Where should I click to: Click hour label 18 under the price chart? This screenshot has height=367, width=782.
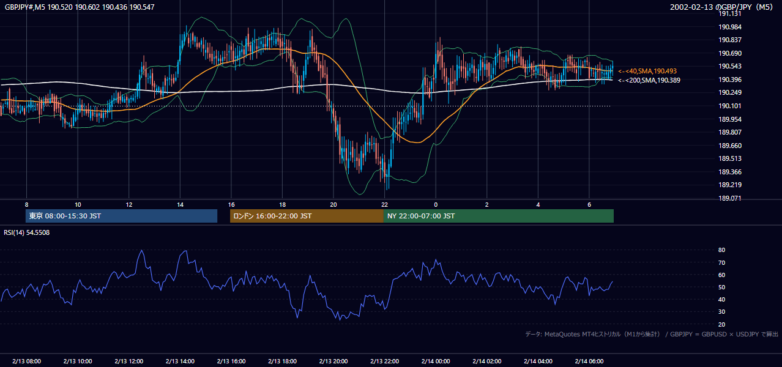(282, 204)
